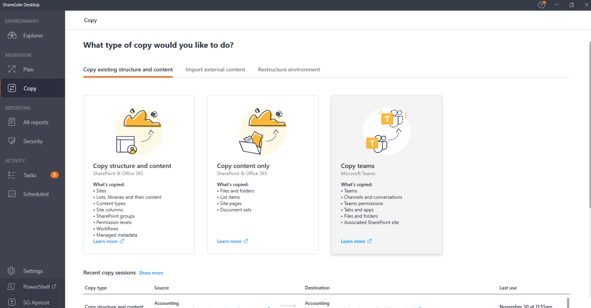Image resolution: width=591 pixels, height=308 pixels.
Task: Click Managed metadata list entry
Action: 117,235
